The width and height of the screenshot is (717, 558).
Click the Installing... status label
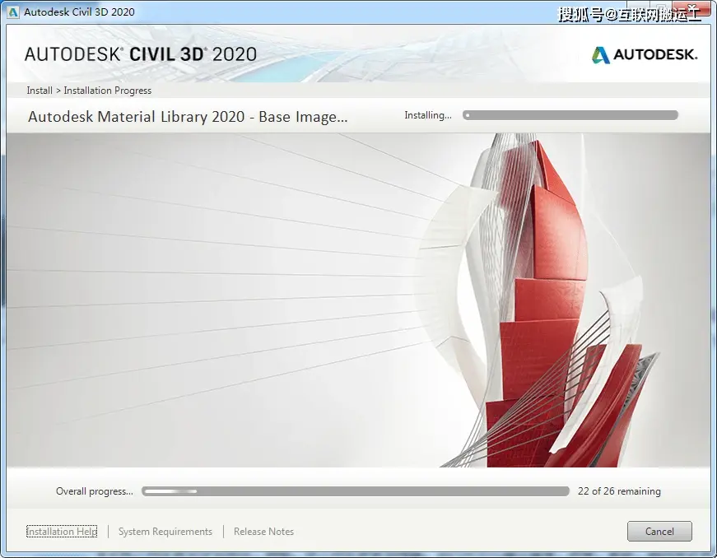(427, 115)
